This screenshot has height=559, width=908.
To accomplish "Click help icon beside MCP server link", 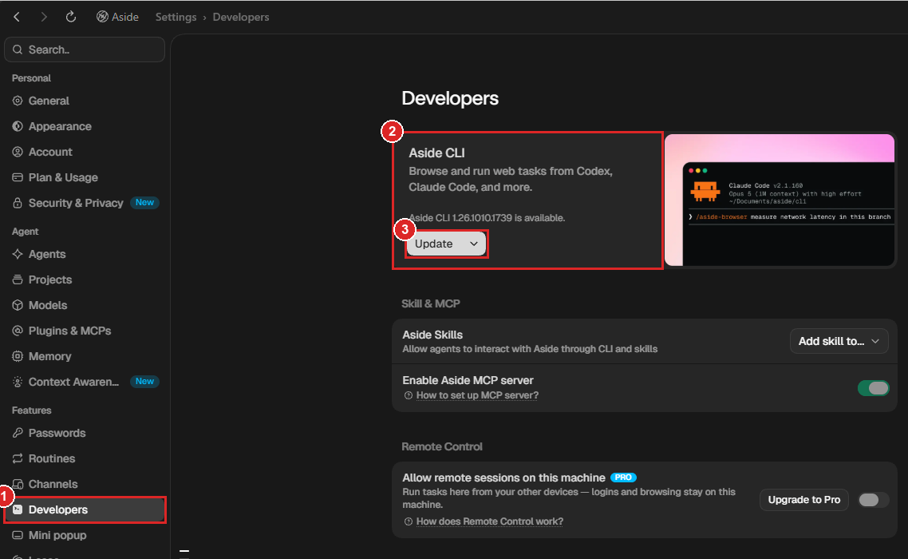I will coord(409,395).
